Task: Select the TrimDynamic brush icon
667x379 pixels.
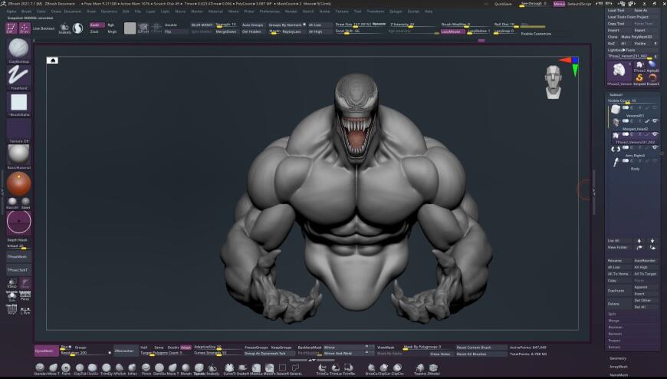Action: point(107,367)
